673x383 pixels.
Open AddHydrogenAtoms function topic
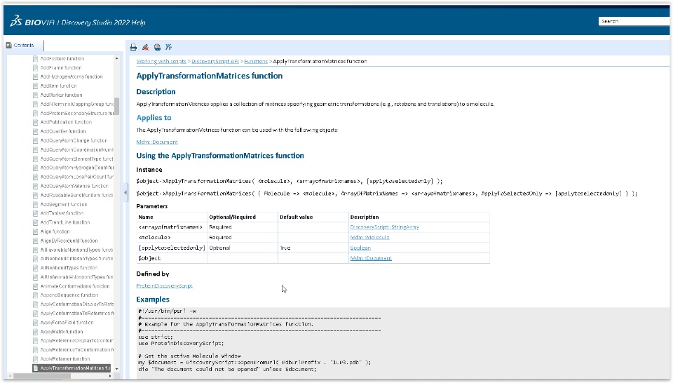click(x=72, y=77)
